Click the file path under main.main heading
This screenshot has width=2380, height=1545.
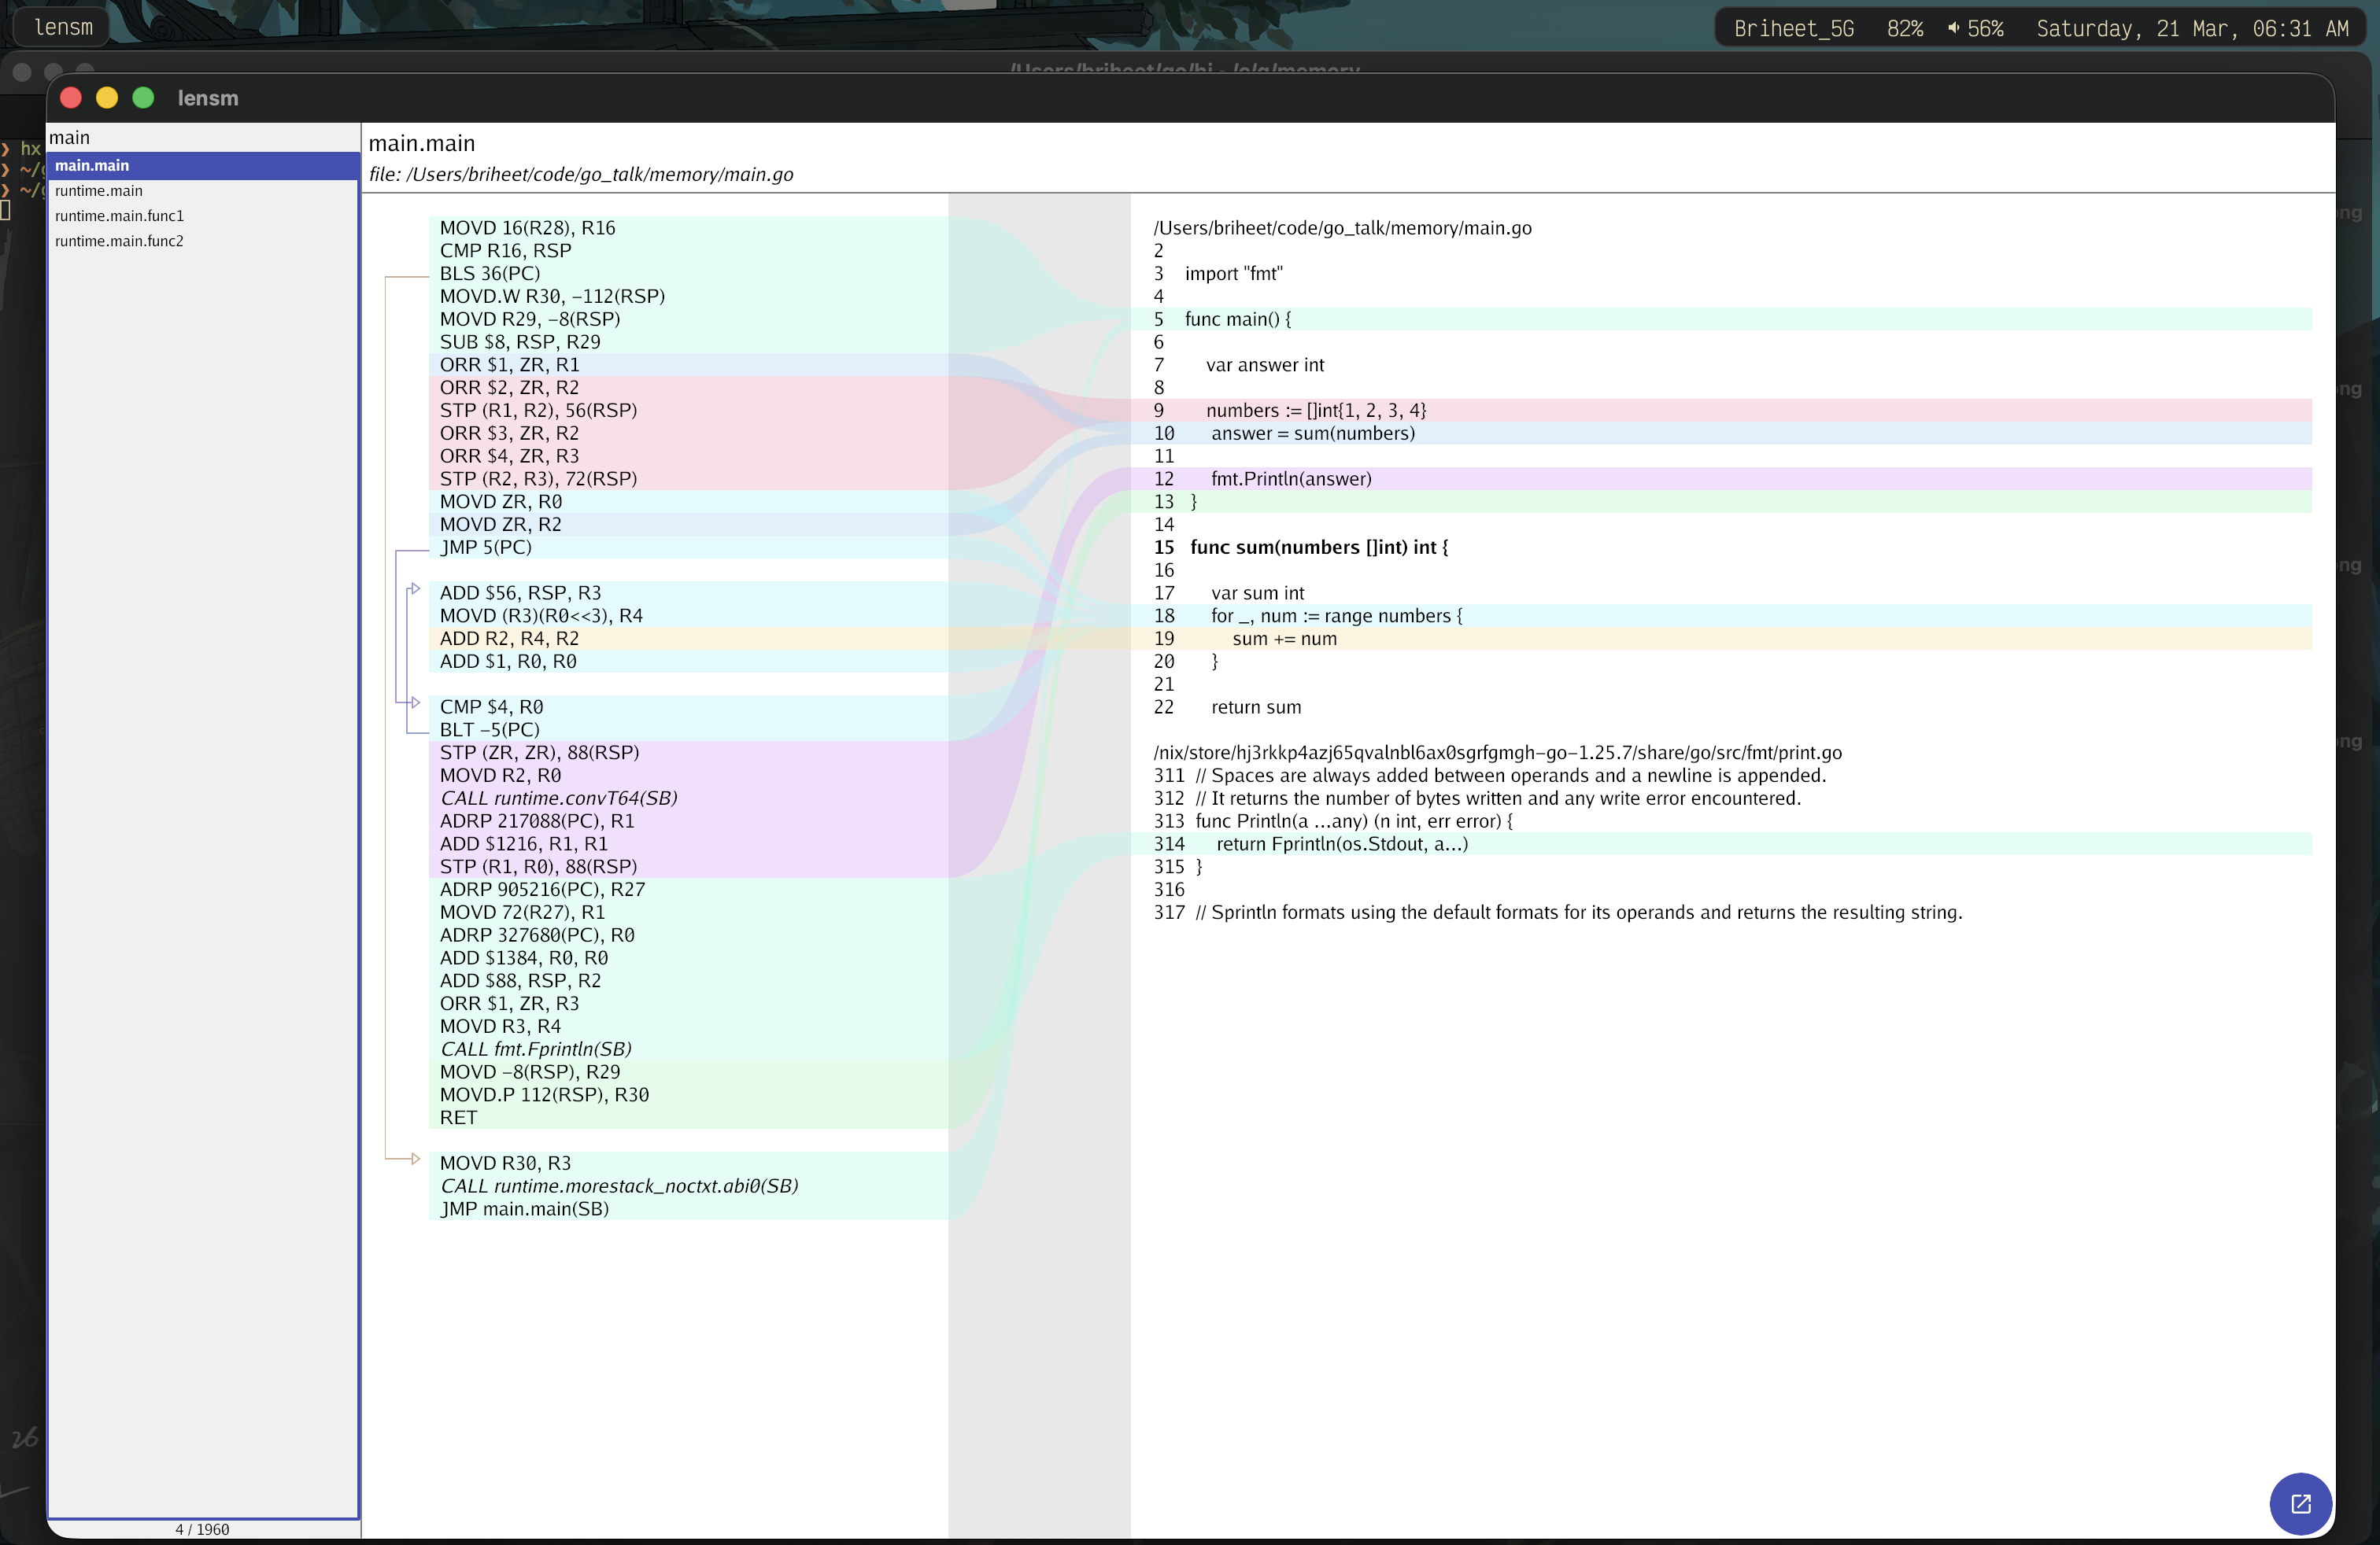[x=580, y=174]
